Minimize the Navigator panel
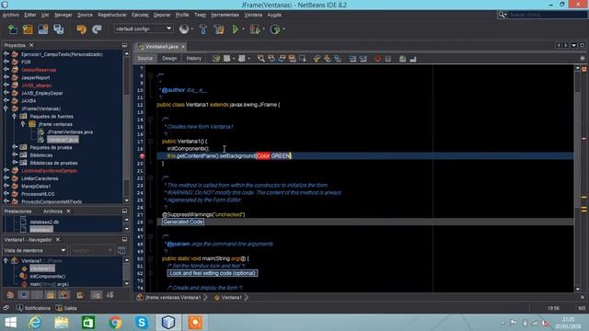Screen dimensions: 589x331 click(x=124, y=239)
